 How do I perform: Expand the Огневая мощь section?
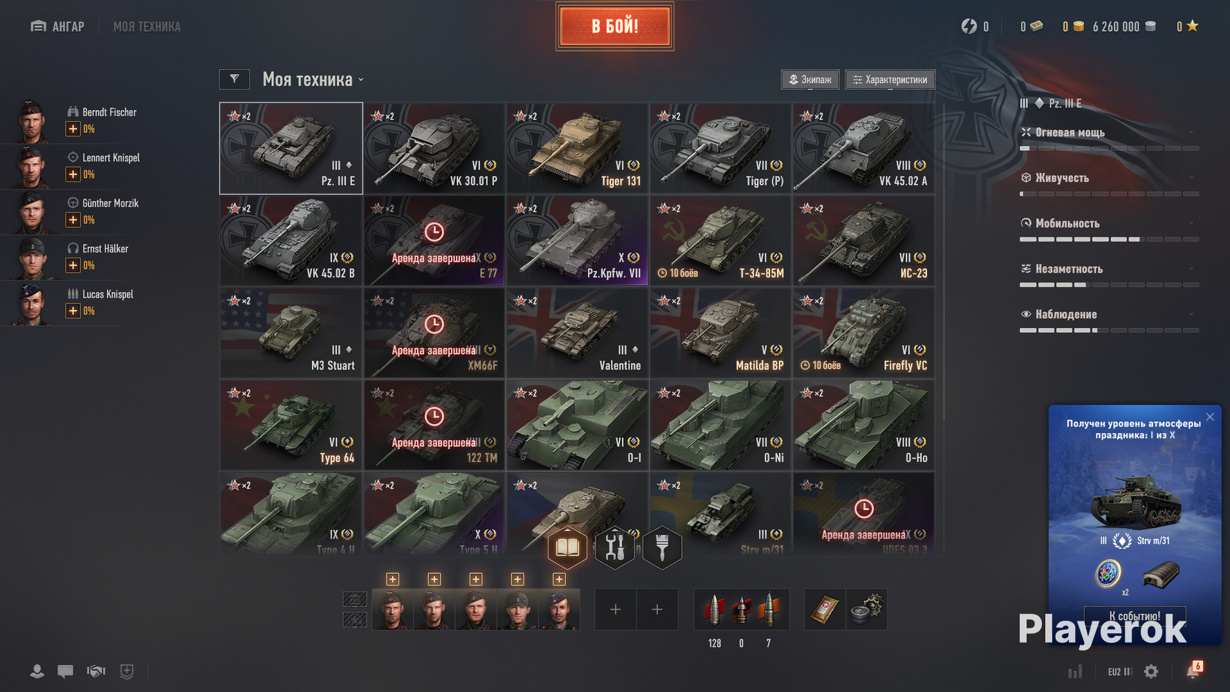coord(1109,132)
